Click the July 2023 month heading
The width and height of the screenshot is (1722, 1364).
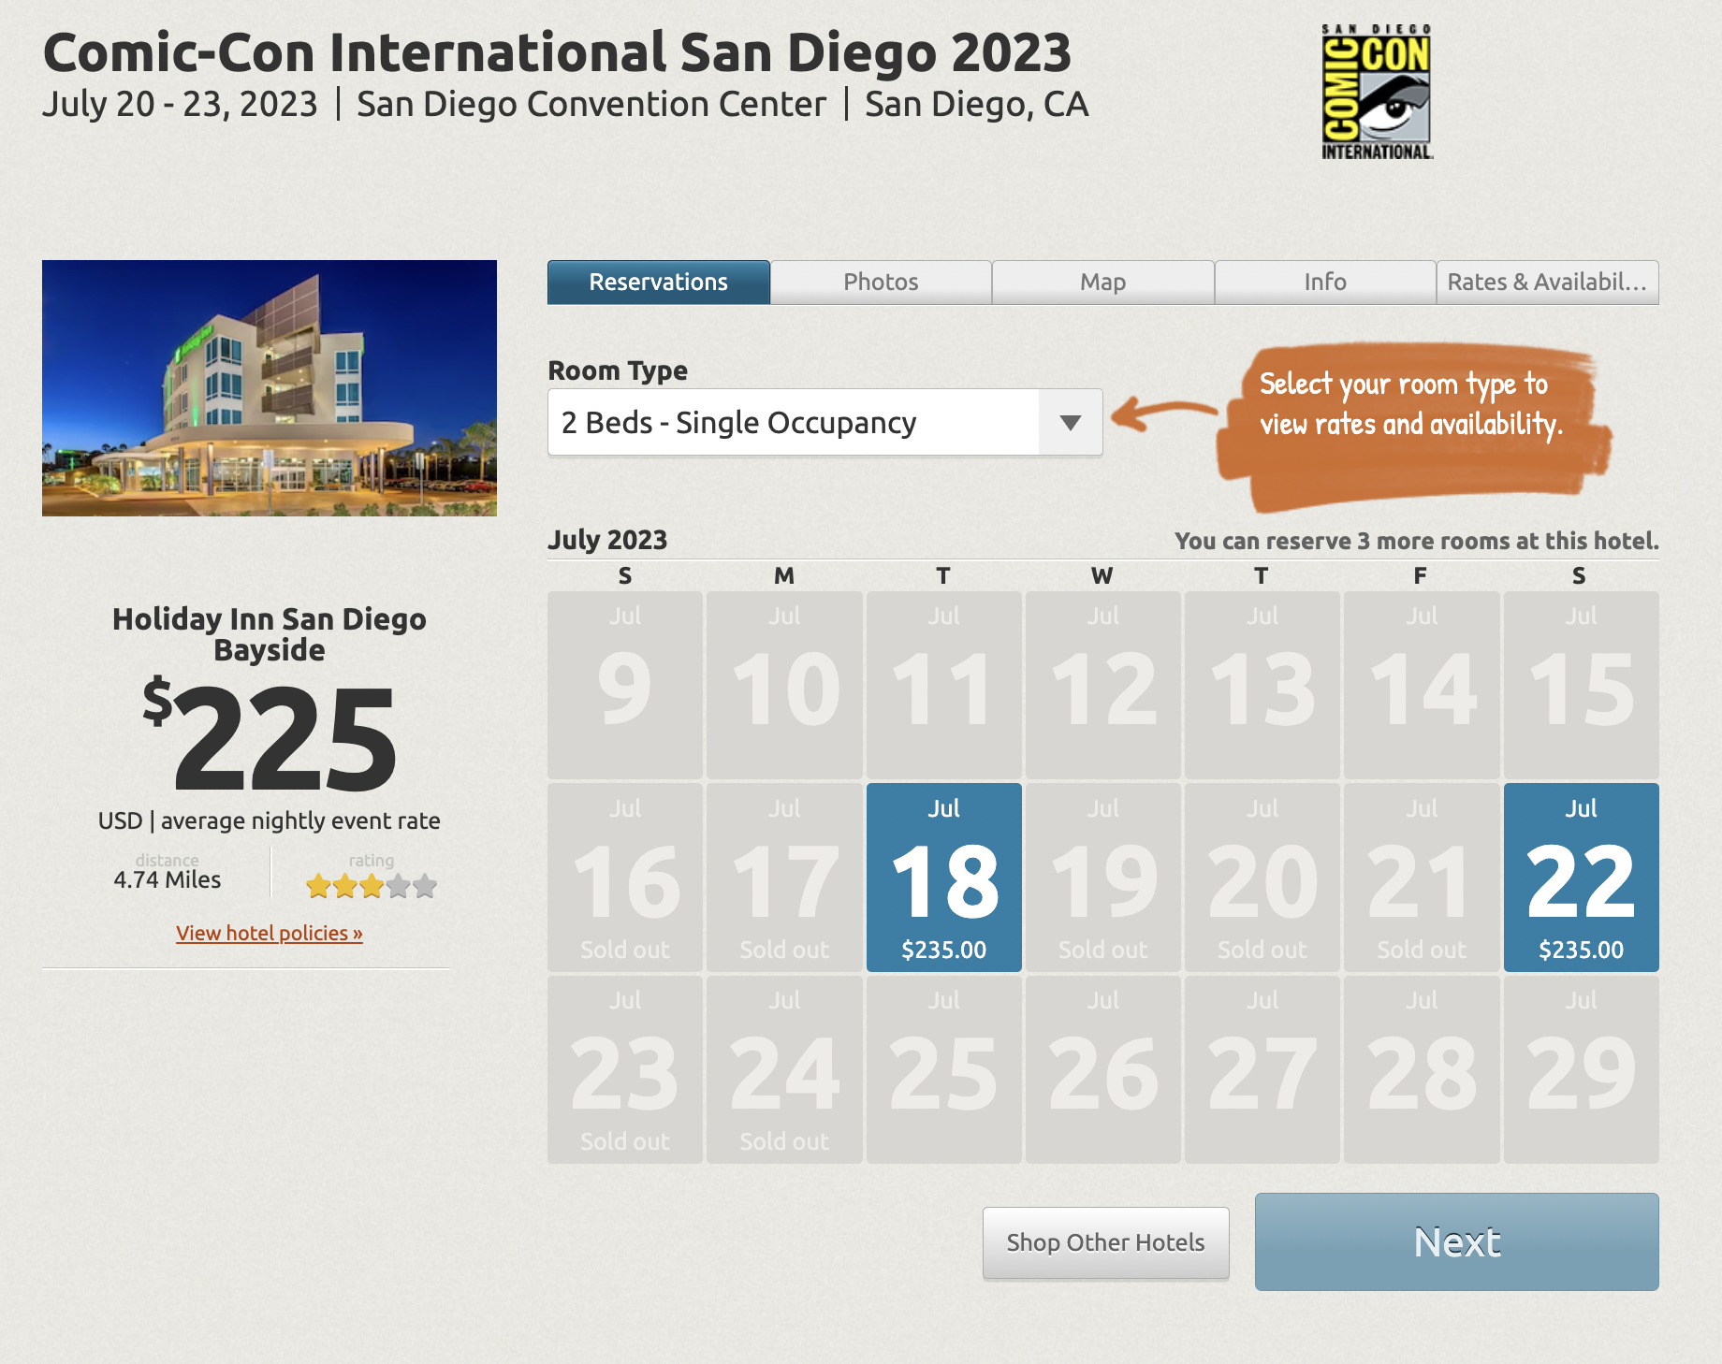click(x=607, y=540)
